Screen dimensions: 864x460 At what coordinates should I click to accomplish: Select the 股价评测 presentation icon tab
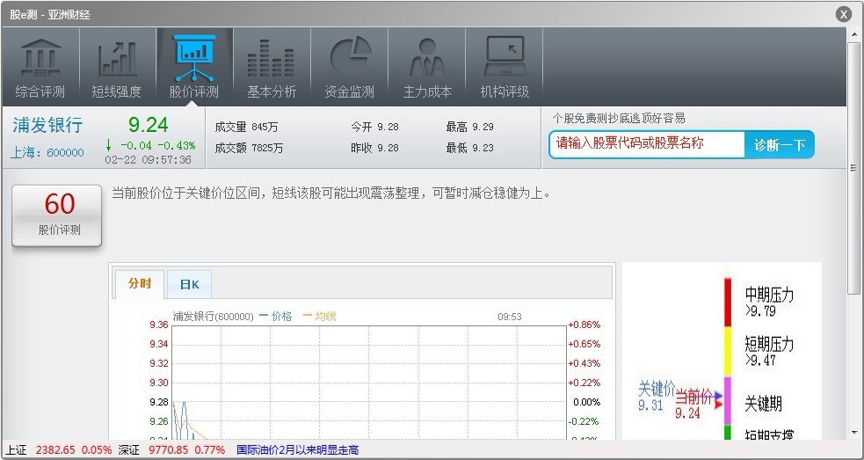pyautogui.click(x=194, y=67)
